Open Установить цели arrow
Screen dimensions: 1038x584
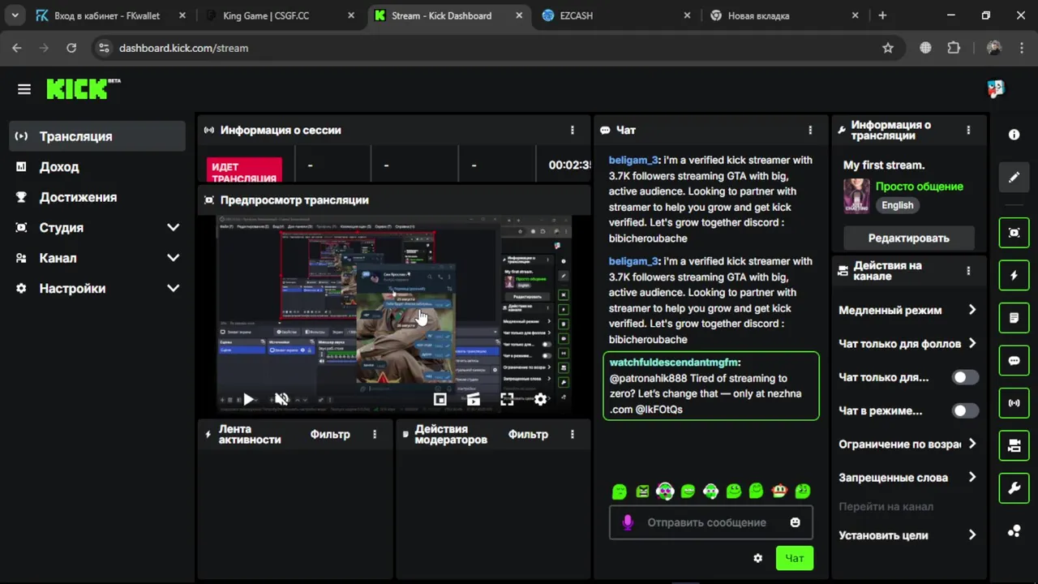pyautogui.click(x=972, y=535)
